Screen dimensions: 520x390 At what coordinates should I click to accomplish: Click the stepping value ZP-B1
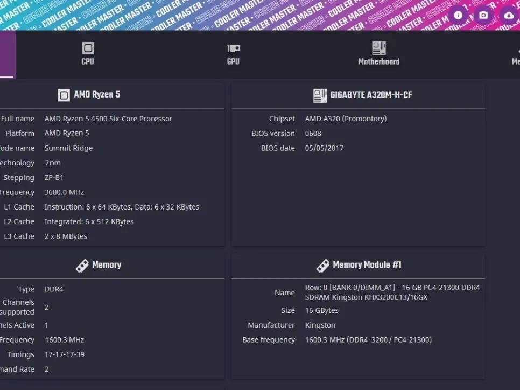pyautogui.click(x=54, y=177)
